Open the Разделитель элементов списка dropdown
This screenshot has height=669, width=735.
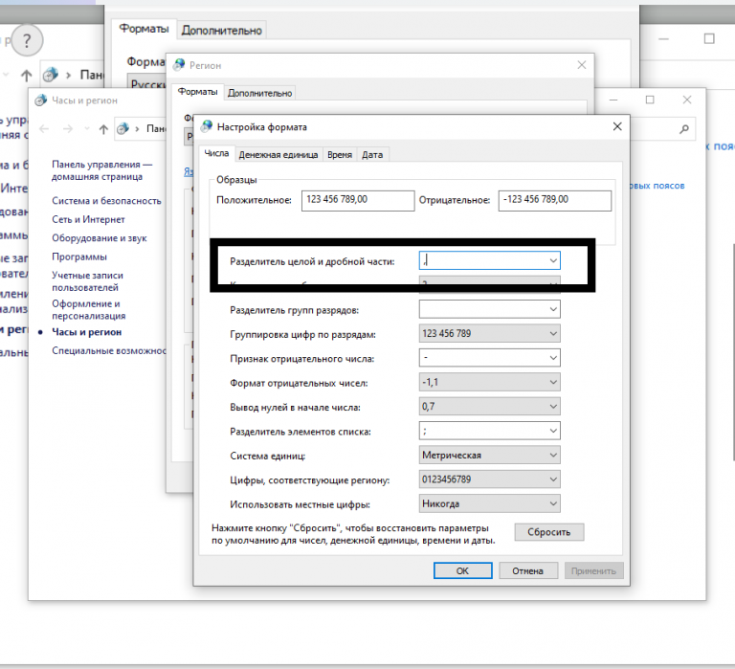552,432
